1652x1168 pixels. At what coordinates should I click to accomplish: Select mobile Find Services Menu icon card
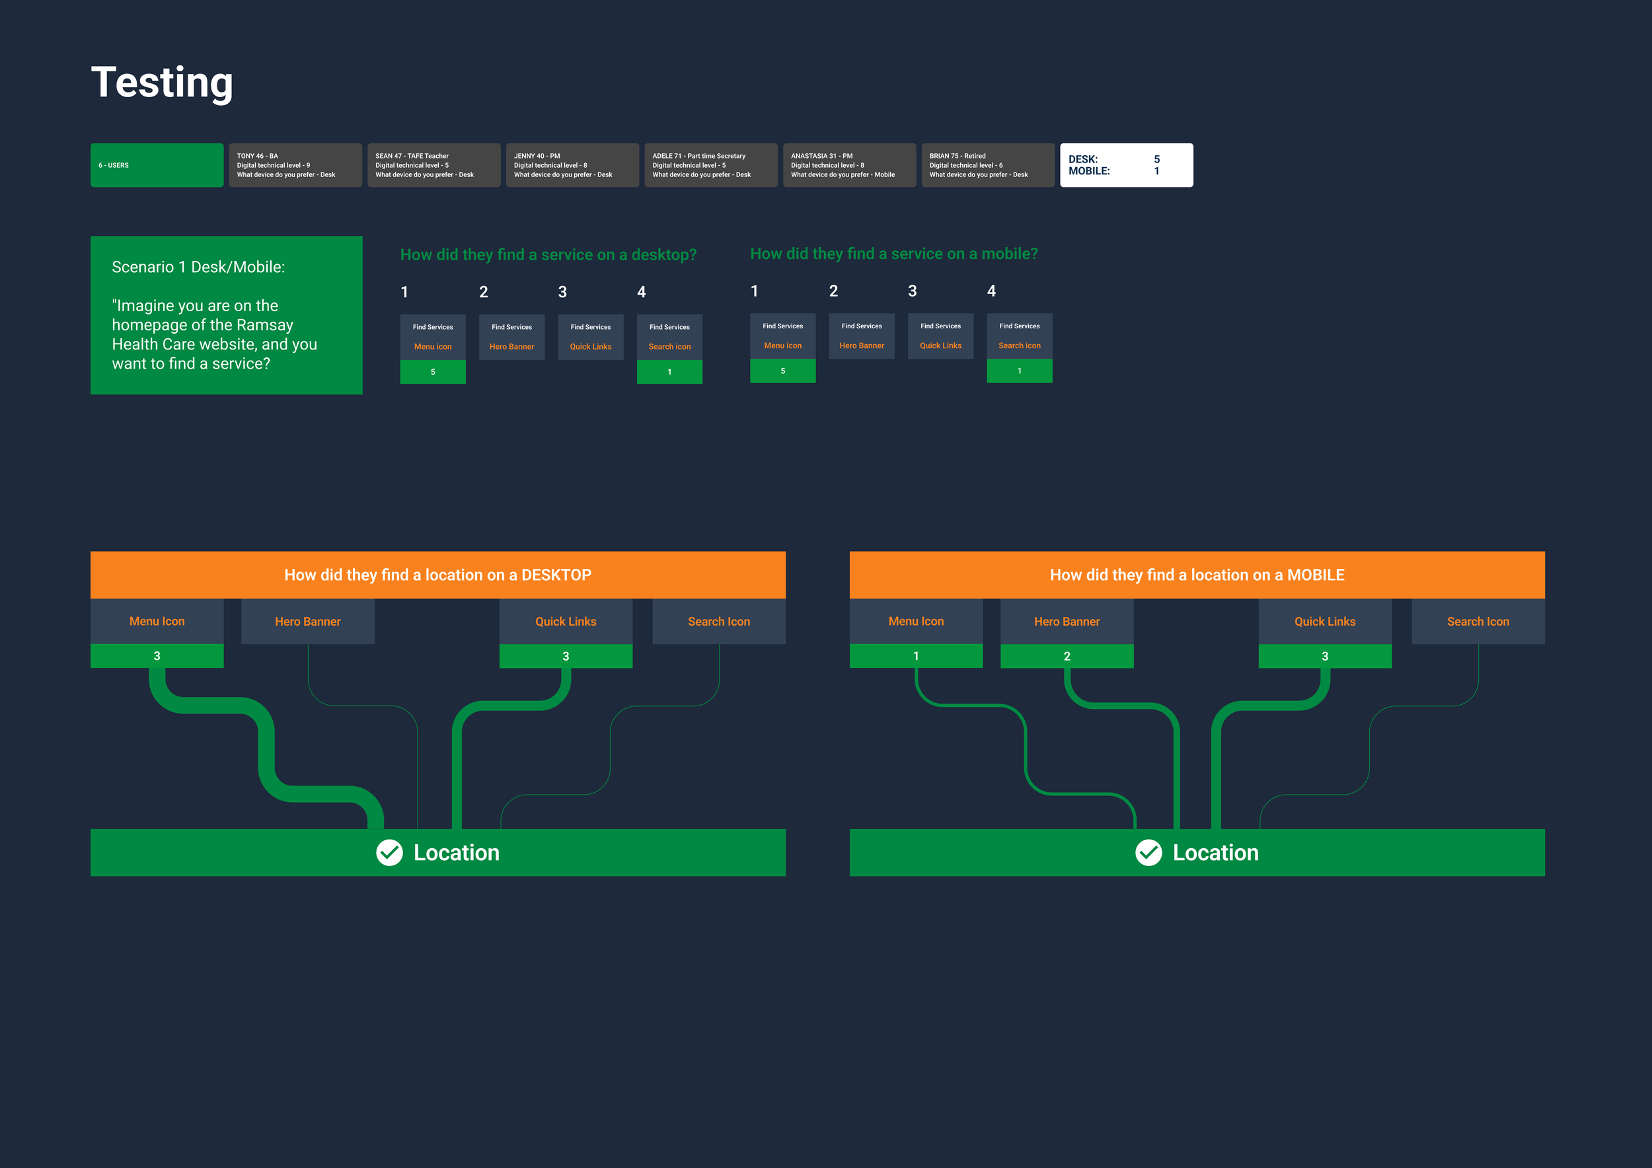click(x=783, y=336)
